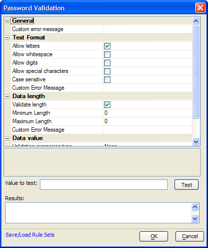This screenshot has width=208, height=248.
Task: Collapse the Text Format section
Action: 7,37
